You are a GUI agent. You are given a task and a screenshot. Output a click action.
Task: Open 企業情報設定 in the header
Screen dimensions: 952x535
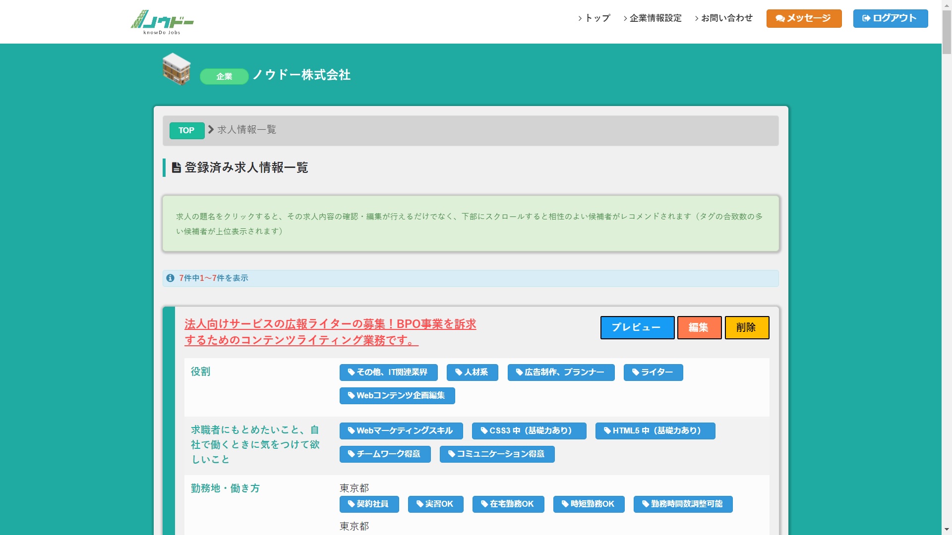click(653, 18)
